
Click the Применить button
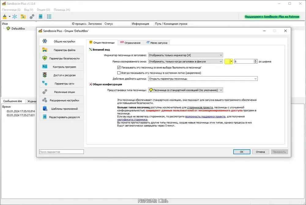point(279,152)
